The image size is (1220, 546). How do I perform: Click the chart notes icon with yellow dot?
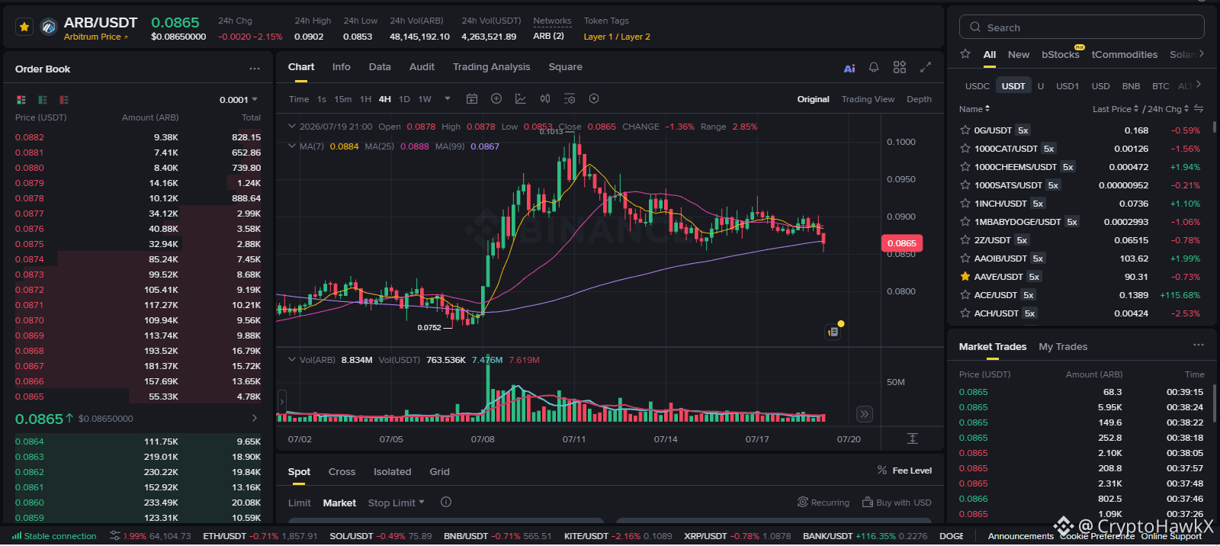pyautogui.click(x=833, y=332)
